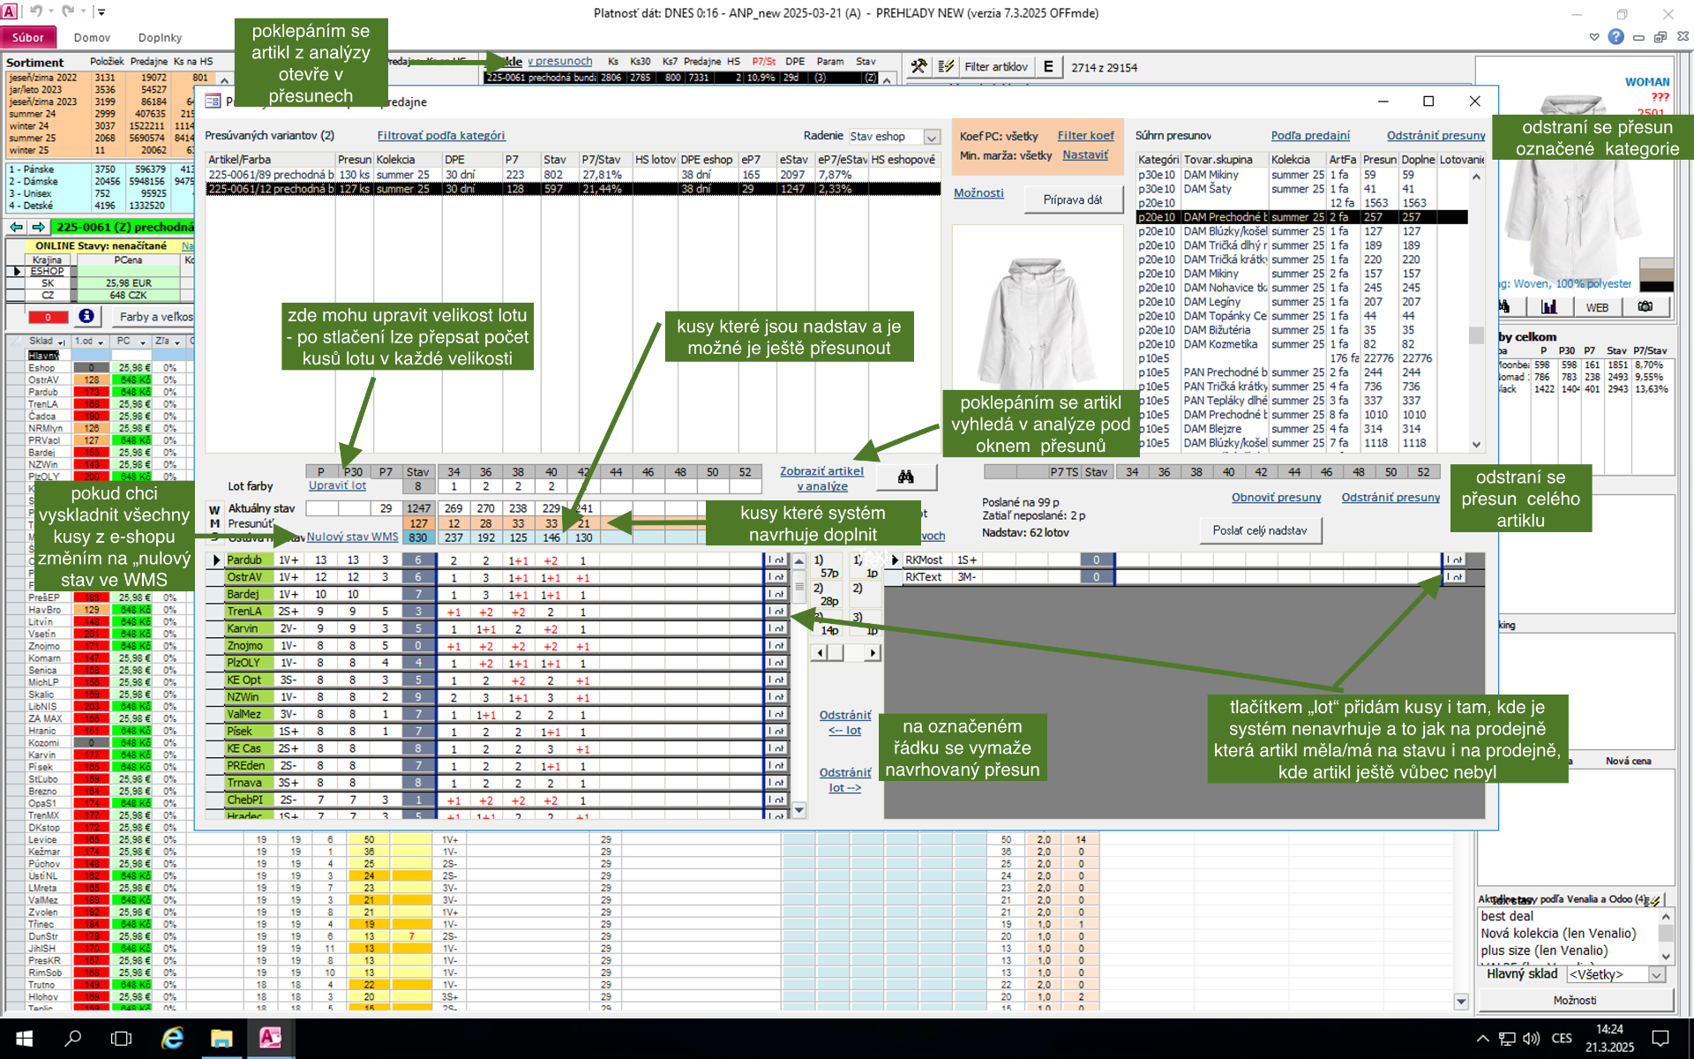Go to next article with right arrow
Screen dimensions: 1694x1059
click(x=38, y=228)
